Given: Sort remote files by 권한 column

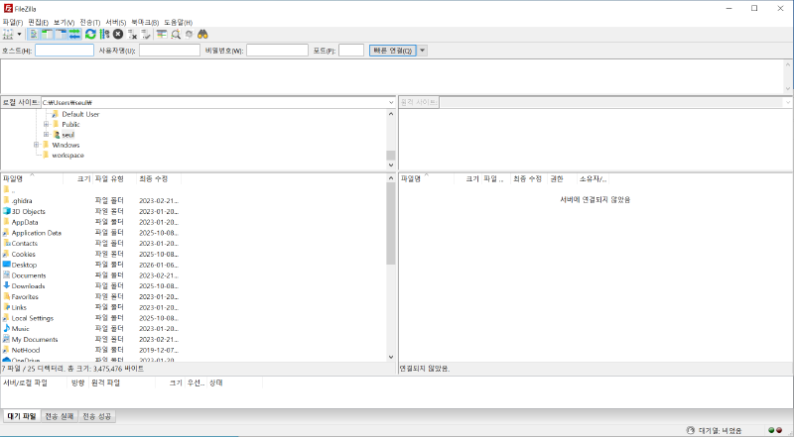Looking at the screenshot, I should coord(562,178).
